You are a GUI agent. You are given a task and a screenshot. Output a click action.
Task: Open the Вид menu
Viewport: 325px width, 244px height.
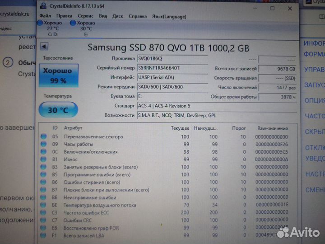coord(103,16)
